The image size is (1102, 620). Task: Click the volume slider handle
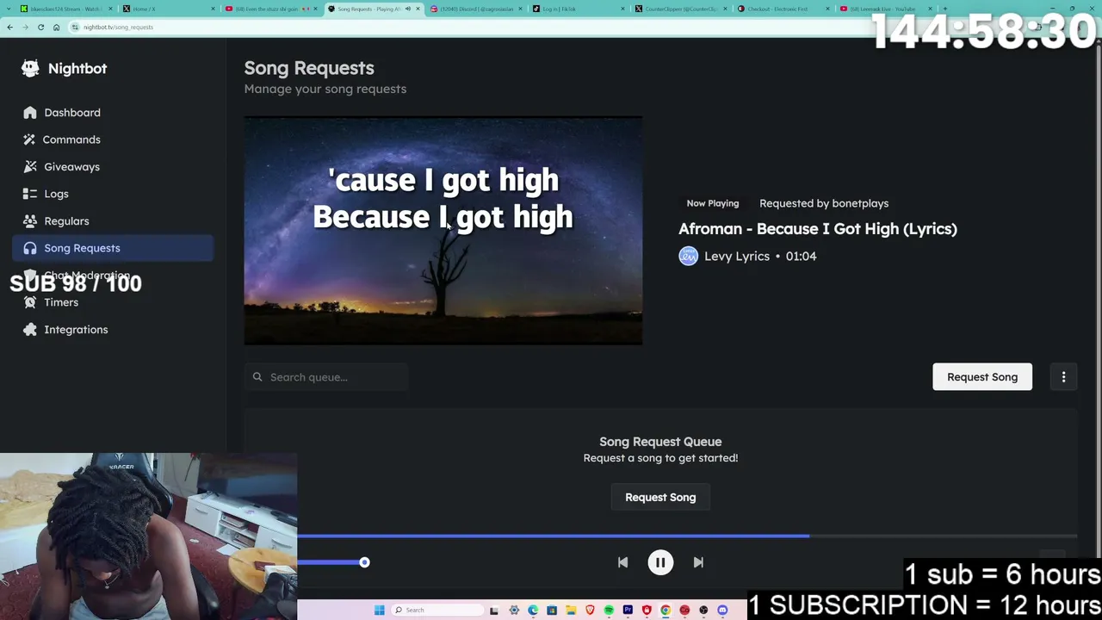[364, 562]
